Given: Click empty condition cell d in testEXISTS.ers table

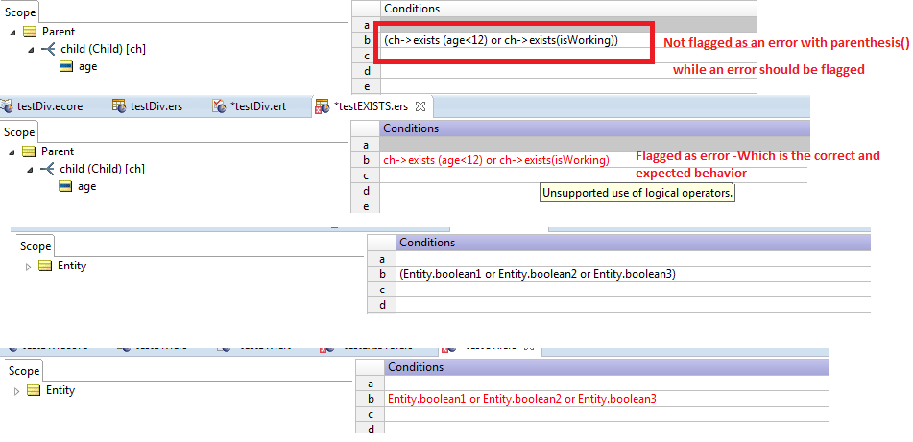Looking at the screenshot, I should click(x=594, y=191).
